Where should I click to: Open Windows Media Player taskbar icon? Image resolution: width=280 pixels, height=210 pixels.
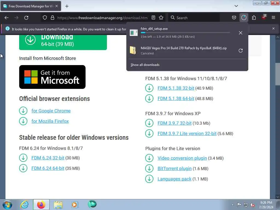74,205
